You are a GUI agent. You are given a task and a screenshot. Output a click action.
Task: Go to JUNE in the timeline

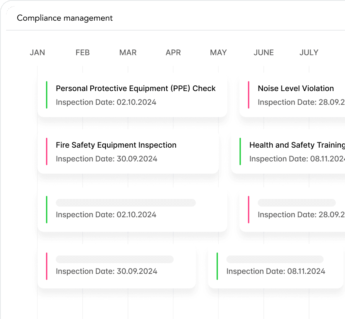pyautogui.click(x=264, y=52)
